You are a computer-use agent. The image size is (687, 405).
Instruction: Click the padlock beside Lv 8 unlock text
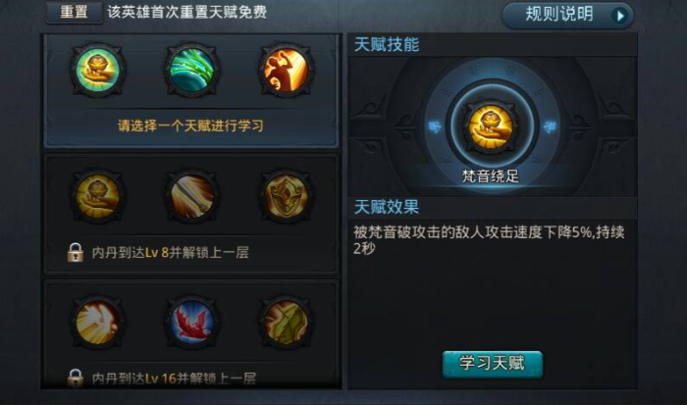pyautogui.click(x=76, y=253)
